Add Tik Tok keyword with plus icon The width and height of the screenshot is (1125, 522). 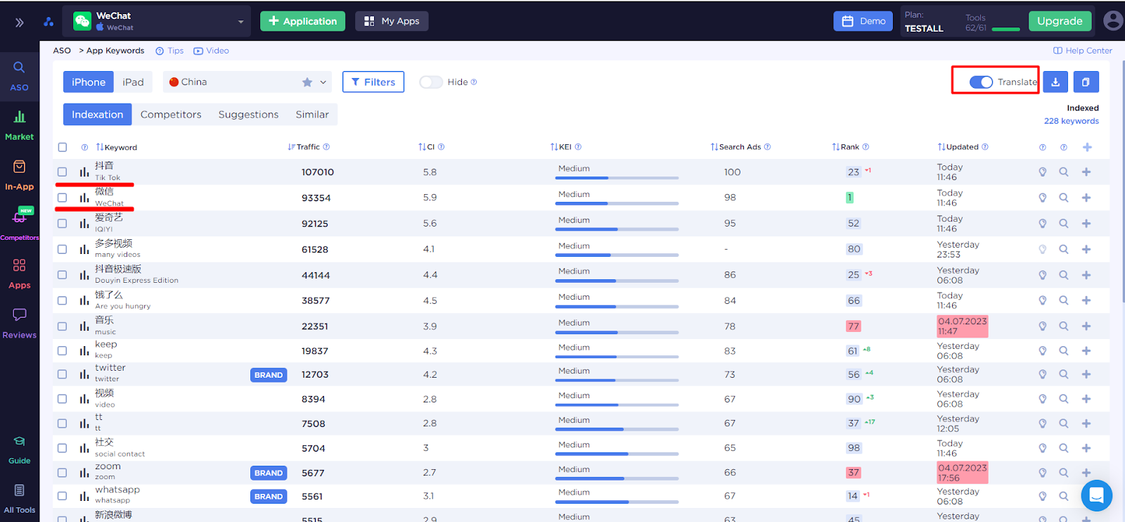1086,172
